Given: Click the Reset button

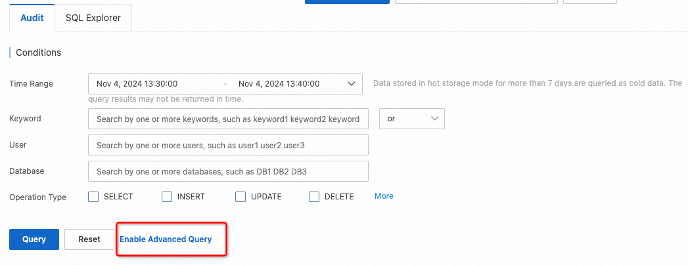Looking at the screenshot, I should tap(89, 239).
